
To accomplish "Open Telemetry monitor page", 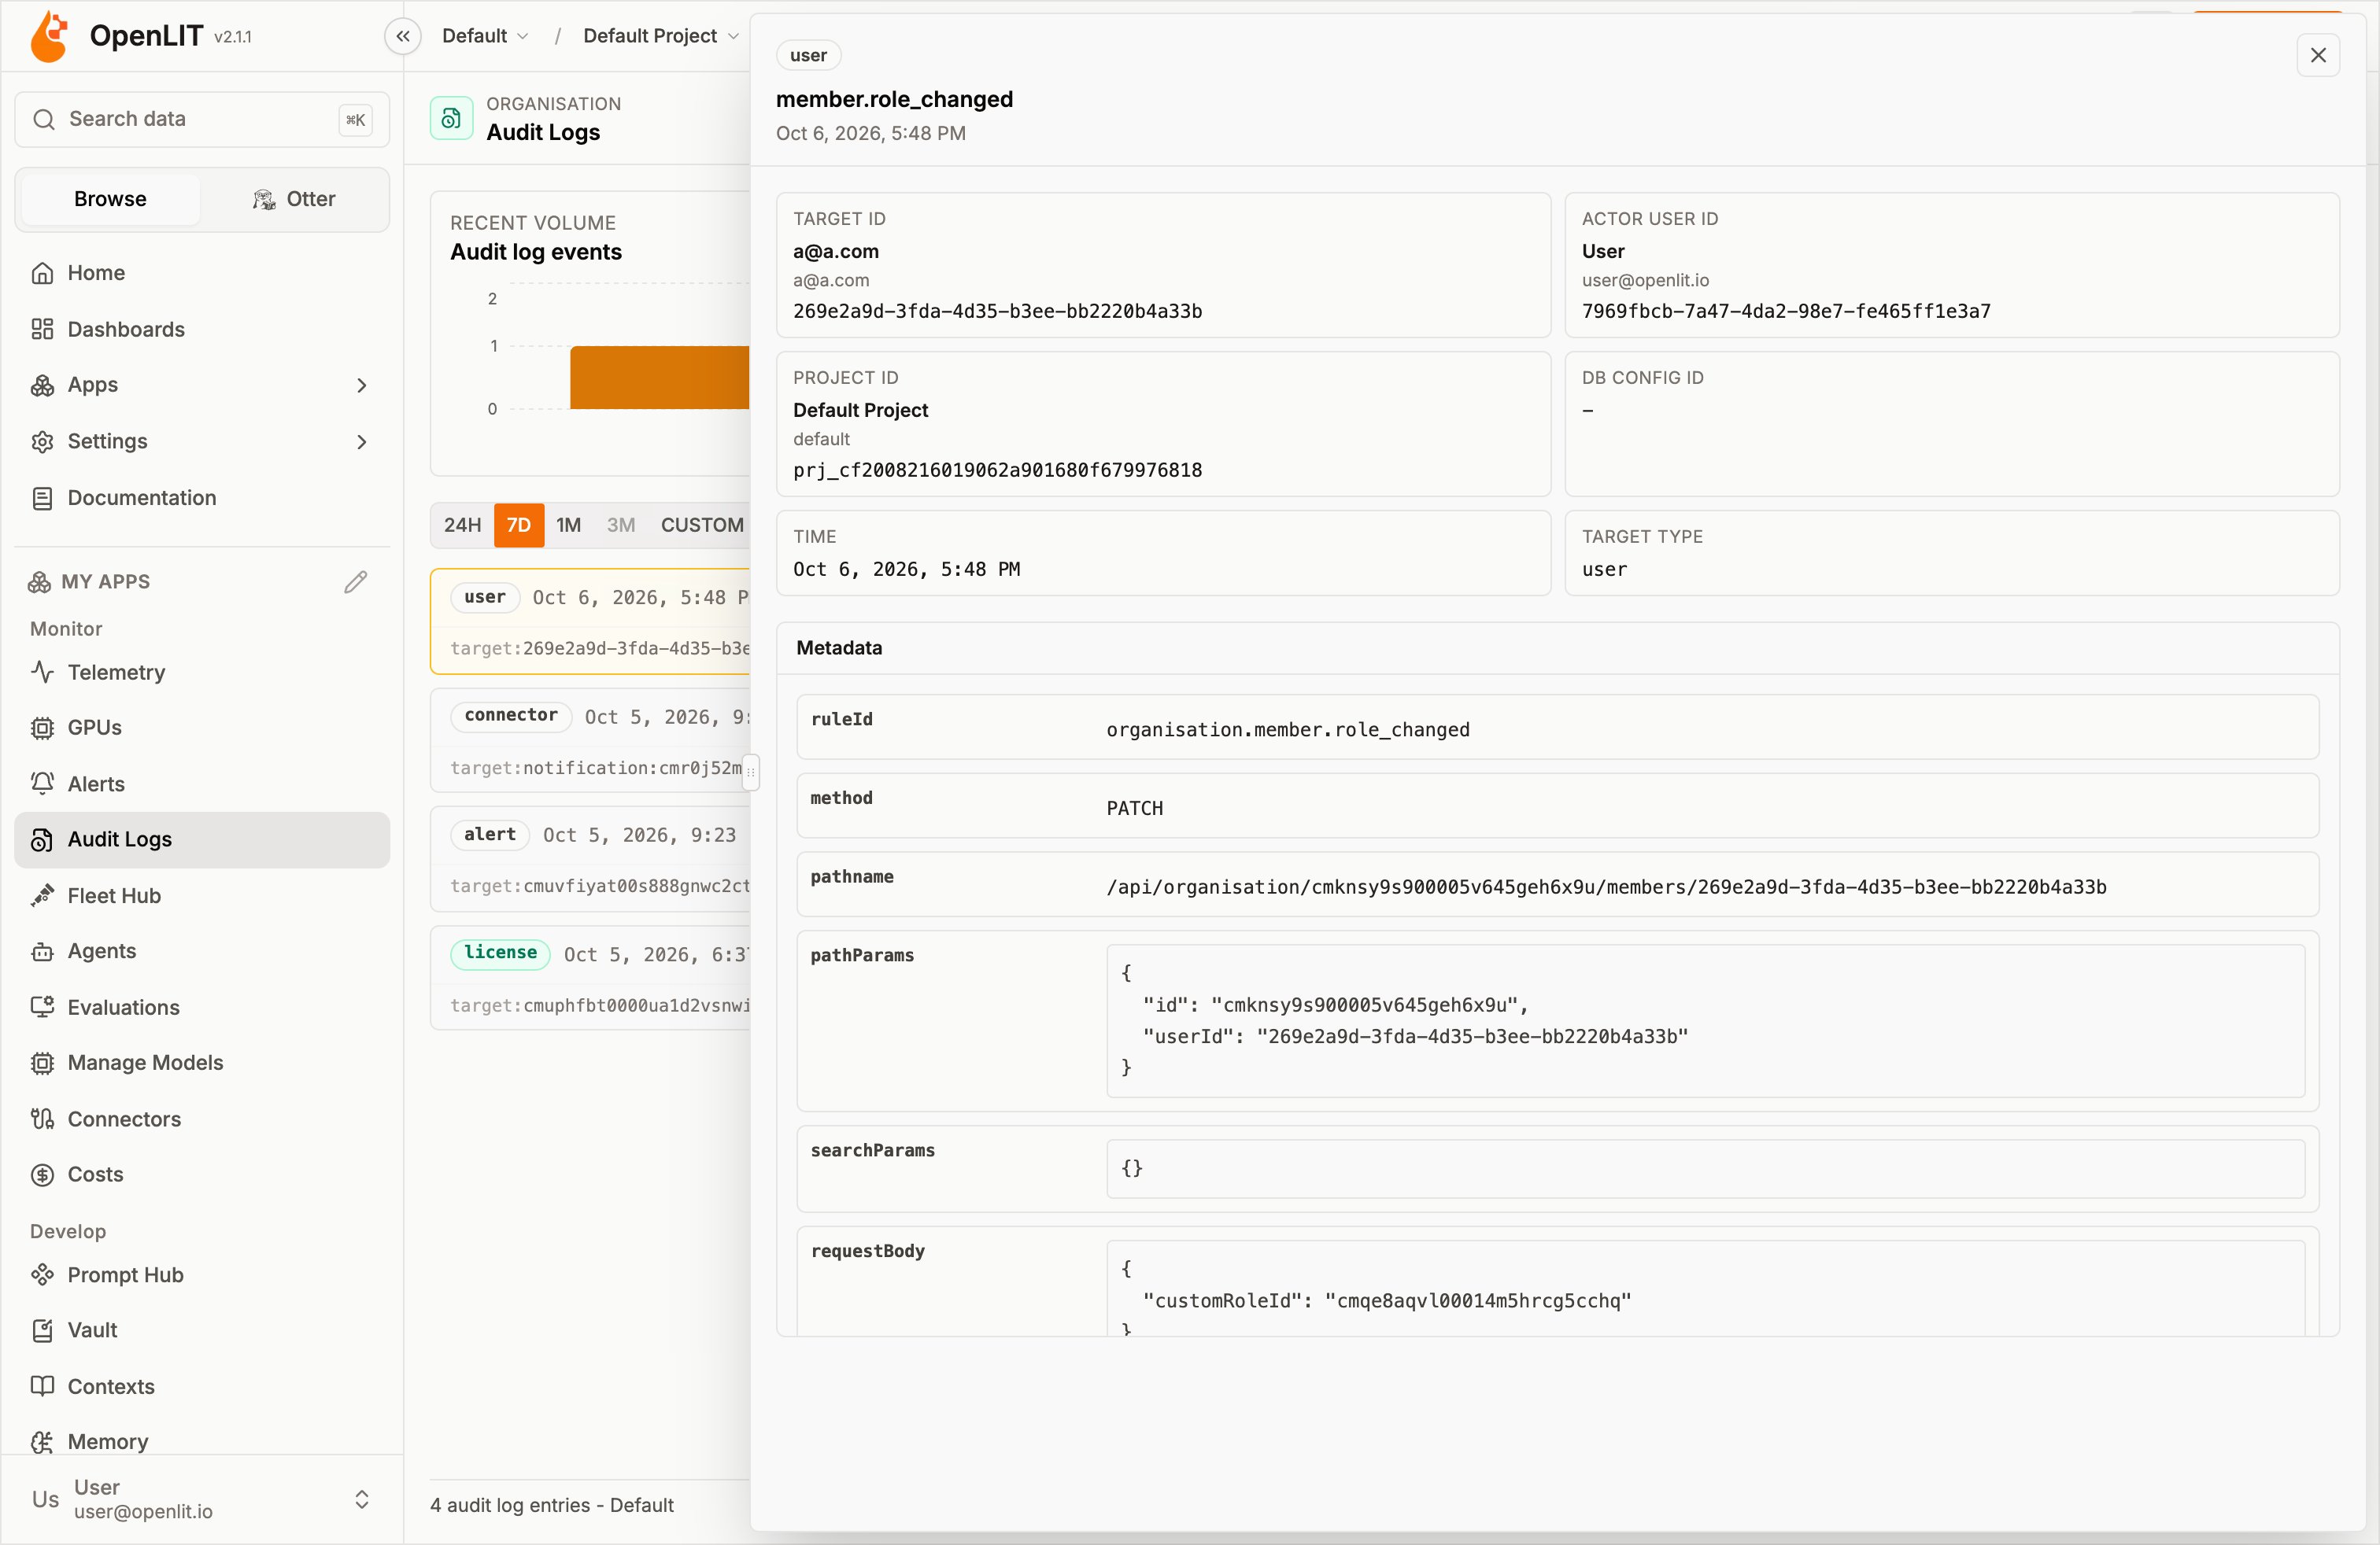I will 201,672.
